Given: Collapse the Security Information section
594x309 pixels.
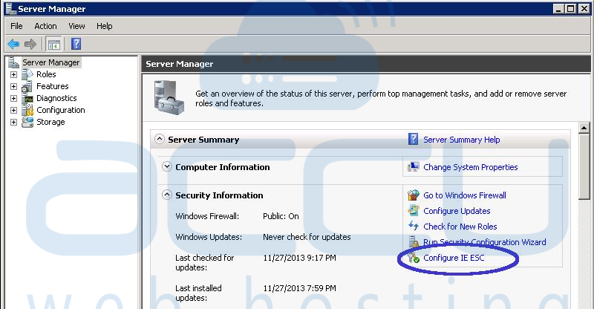Looking at the screenshot, I should pyautogui.click(x=166, y=195).
